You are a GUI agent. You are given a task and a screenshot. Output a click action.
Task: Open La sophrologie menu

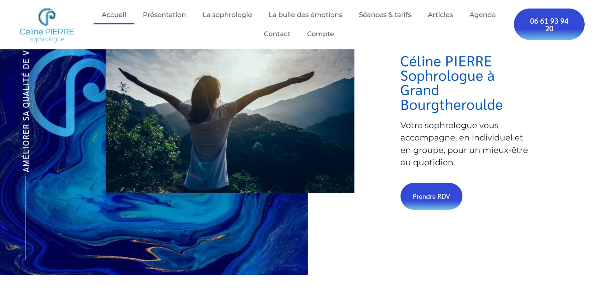coord(227,15)
